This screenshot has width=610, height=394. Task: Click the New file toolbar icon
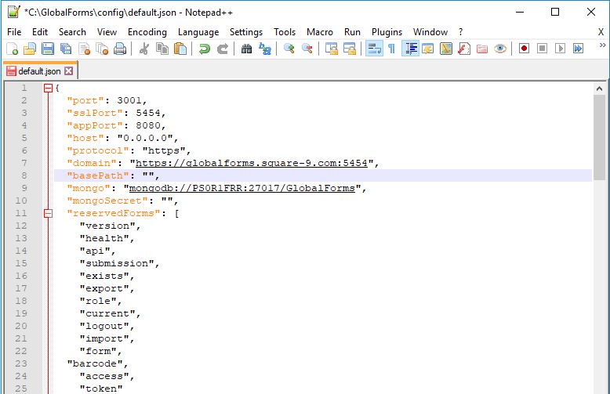(x=12, y=49)
